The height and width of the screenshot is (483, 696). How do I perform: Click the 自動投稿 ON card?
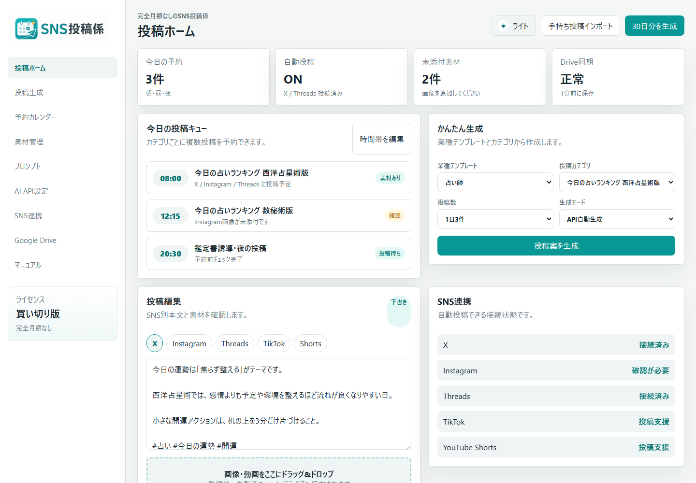pos(342,77)
